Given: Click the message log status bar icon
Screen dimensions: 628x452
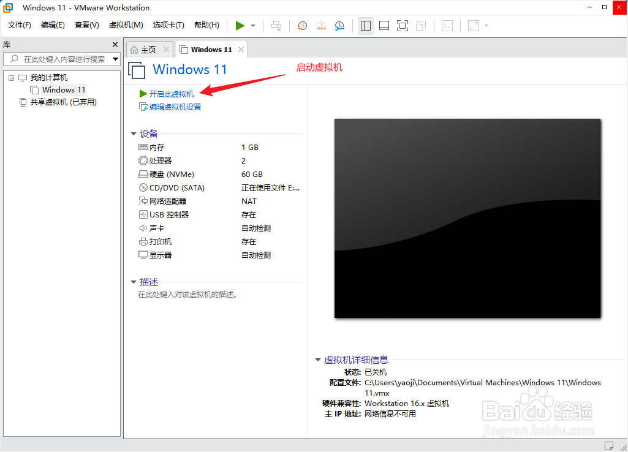Looking at the screenshot, I should click(x=609, y=446).
